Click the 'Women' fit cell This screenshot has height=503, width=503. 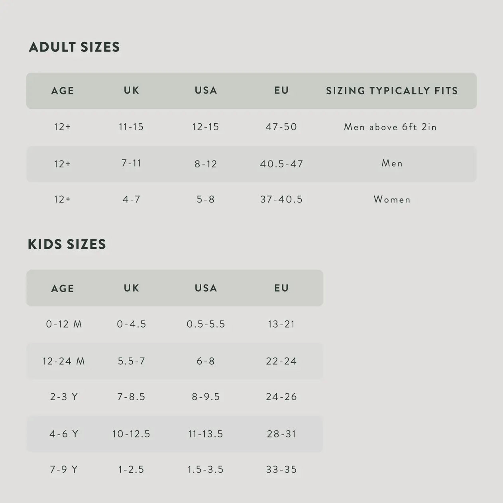(x=392, y=199)
